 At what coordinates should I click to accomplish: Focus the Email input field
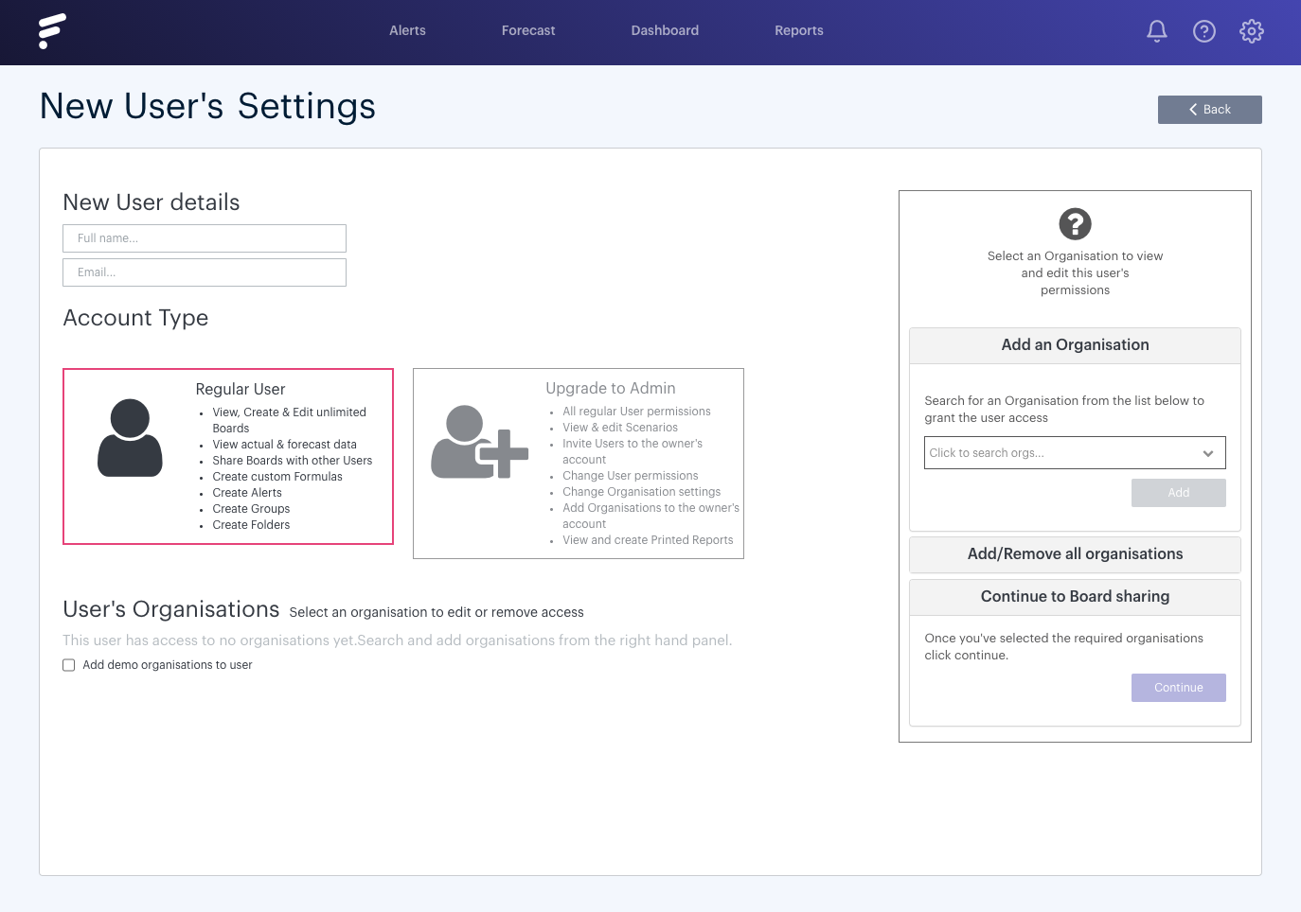(x=205, y=272)
